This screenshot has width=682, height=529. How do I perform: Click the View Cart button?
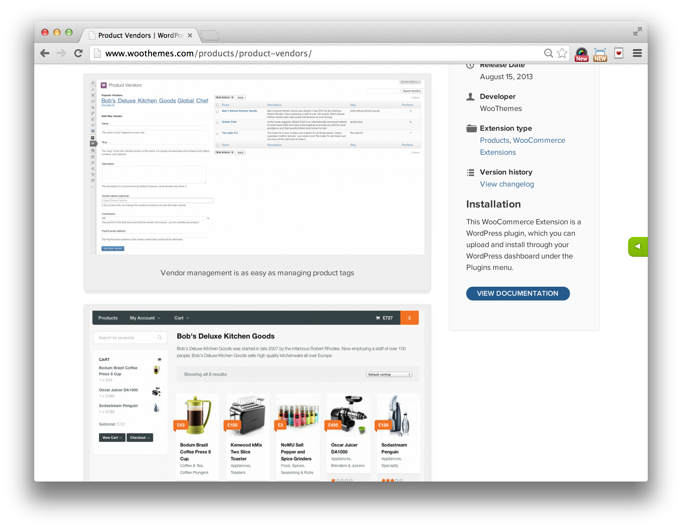[112, 438]
